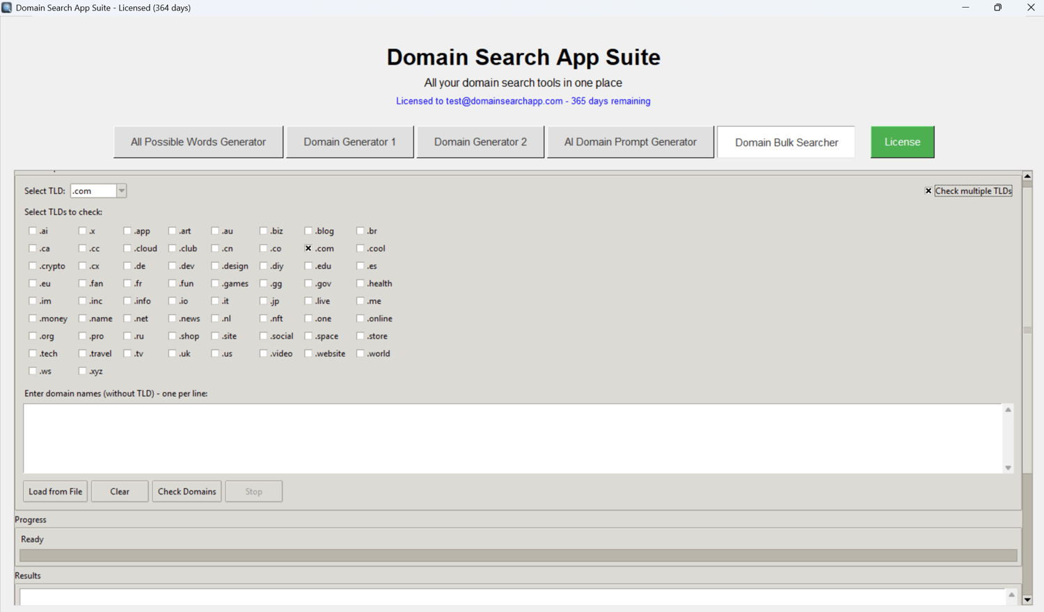Check the .store TLD checkbox
The height and width of the screenshot is (612, 1044).
(x=361, y=336)
